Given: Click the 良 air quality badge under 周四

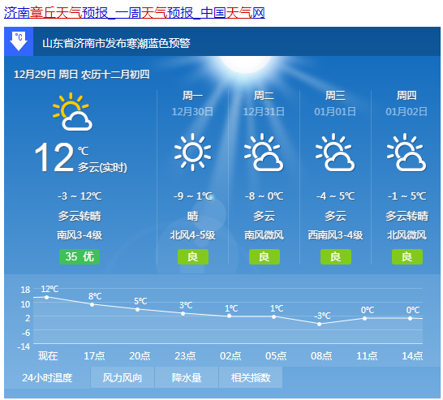Looking at the screenshot, I should pyautogui.click(x=407, y=256).
